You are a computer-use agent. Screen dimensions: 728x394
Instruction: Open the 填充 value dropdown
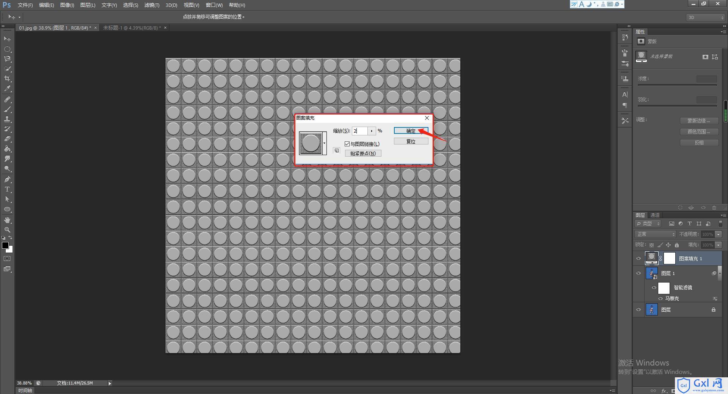pyautogui.click(x=719, y=245)
